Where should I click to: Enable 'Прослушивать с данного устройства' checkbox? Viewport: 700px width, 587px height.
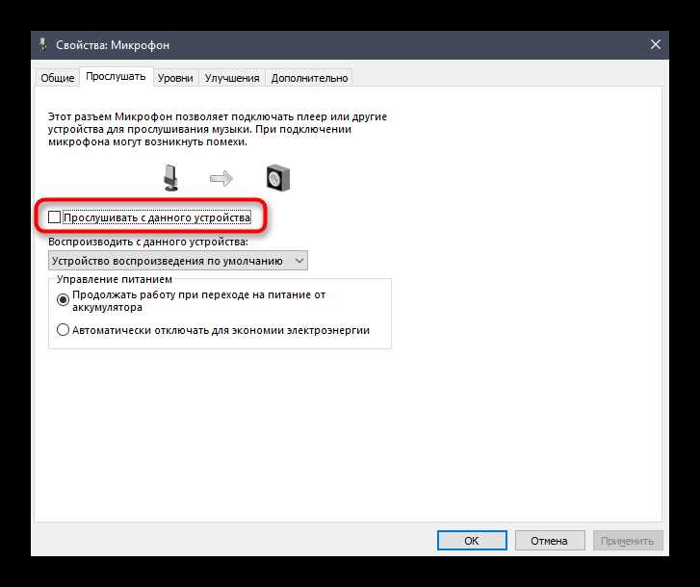tap(55, 217)
